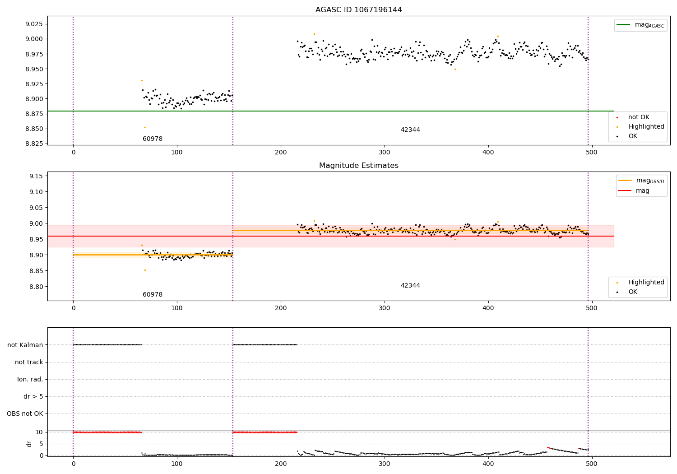Click the 9.025 y-axis tick label

[34, 24]
